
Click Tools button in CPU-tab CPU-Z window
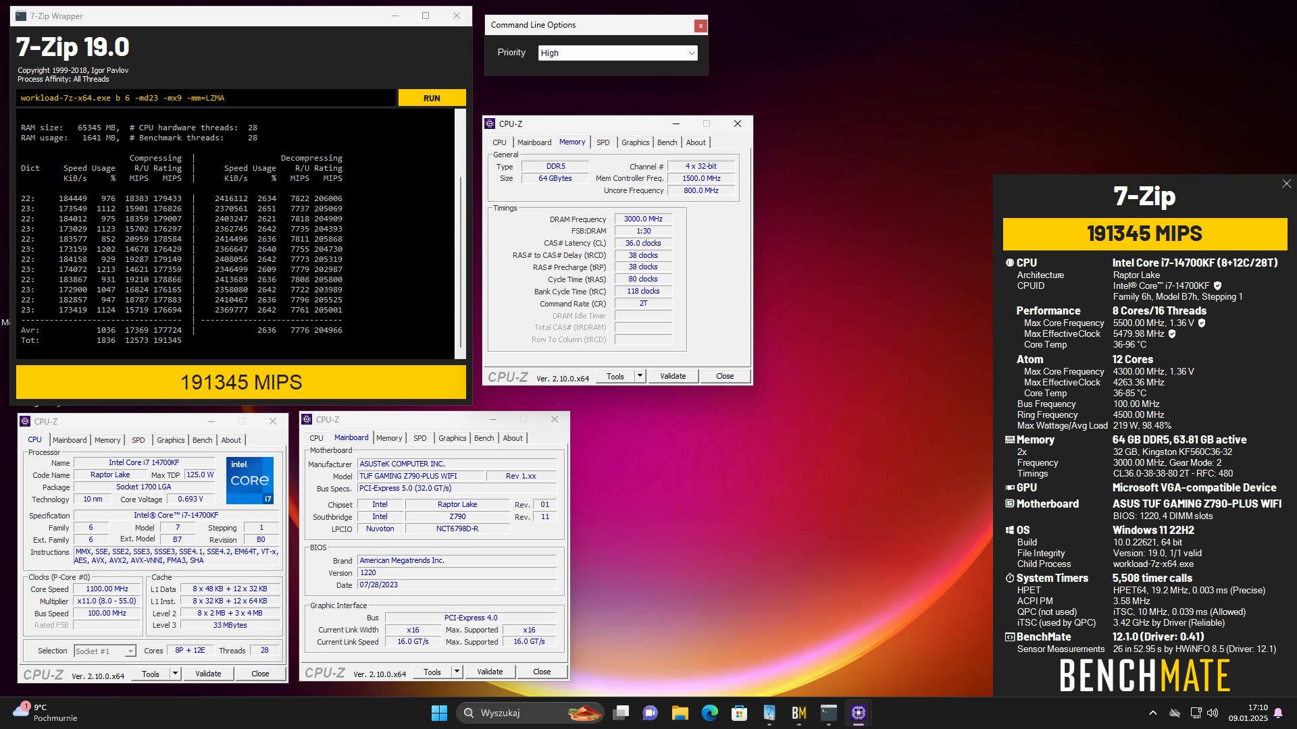click(151, 674)
